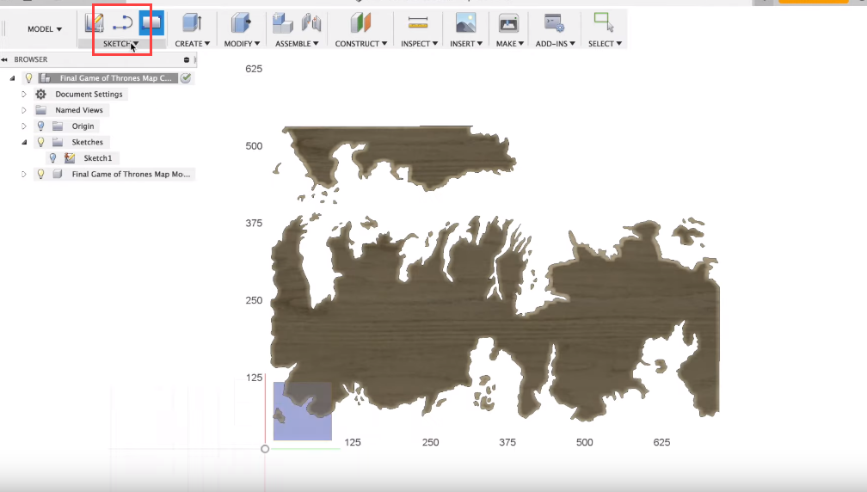Open the MODEL workspace dropdown

tap(45, 28)
